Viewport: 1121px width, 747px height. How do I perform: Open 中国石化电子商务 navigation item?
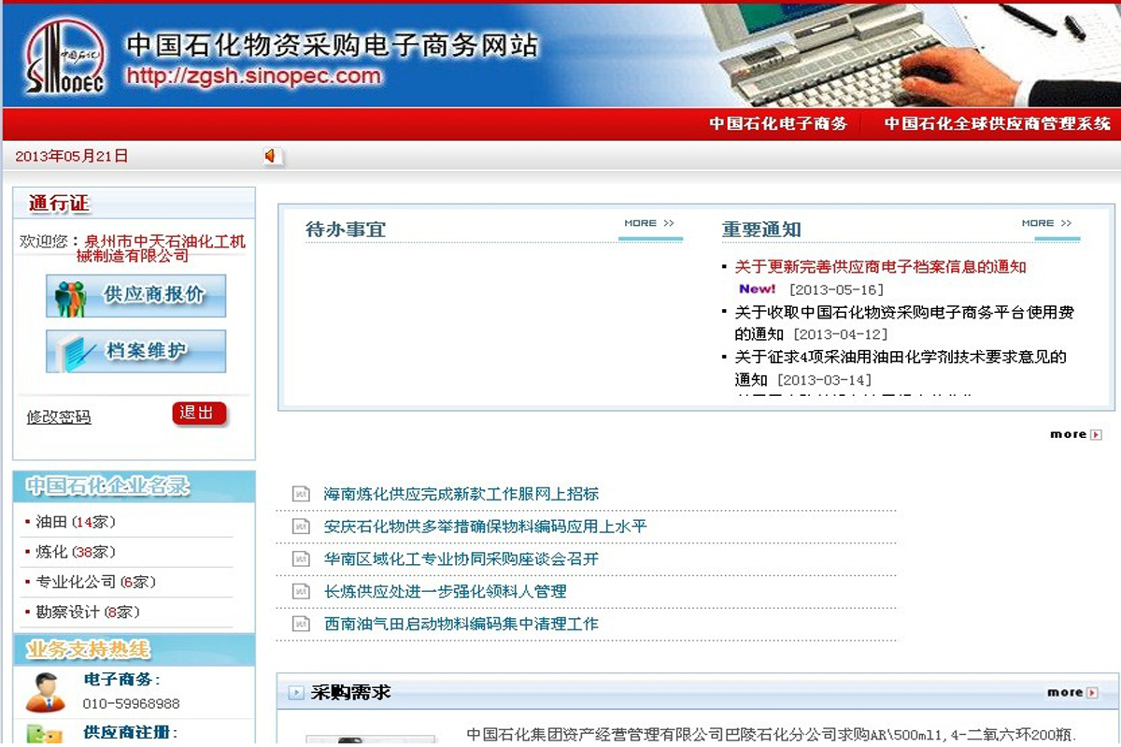pos(777,123)
